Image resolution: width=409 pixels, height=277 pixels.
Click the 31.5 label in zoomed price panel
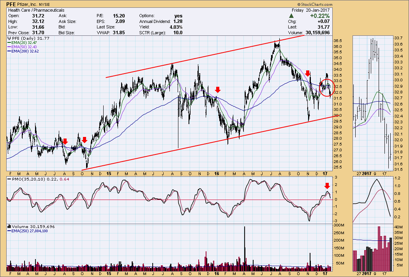tap(398, 170)
